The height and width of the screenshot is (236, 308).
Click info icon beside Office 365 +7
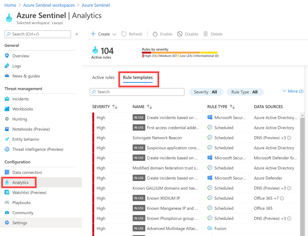click(x=282, y=199)
